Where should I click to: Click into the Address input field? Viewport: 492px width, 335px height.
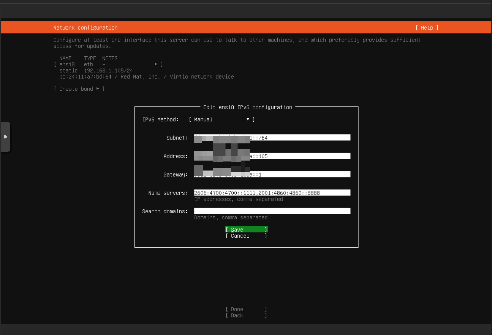pos(300,156)
